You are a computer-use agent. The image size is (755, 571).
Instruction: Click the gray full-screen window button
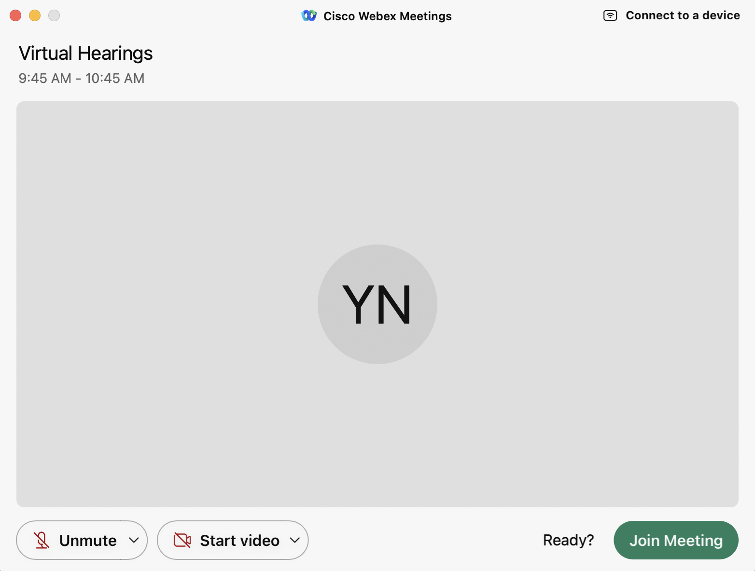(x=54, y=15)
